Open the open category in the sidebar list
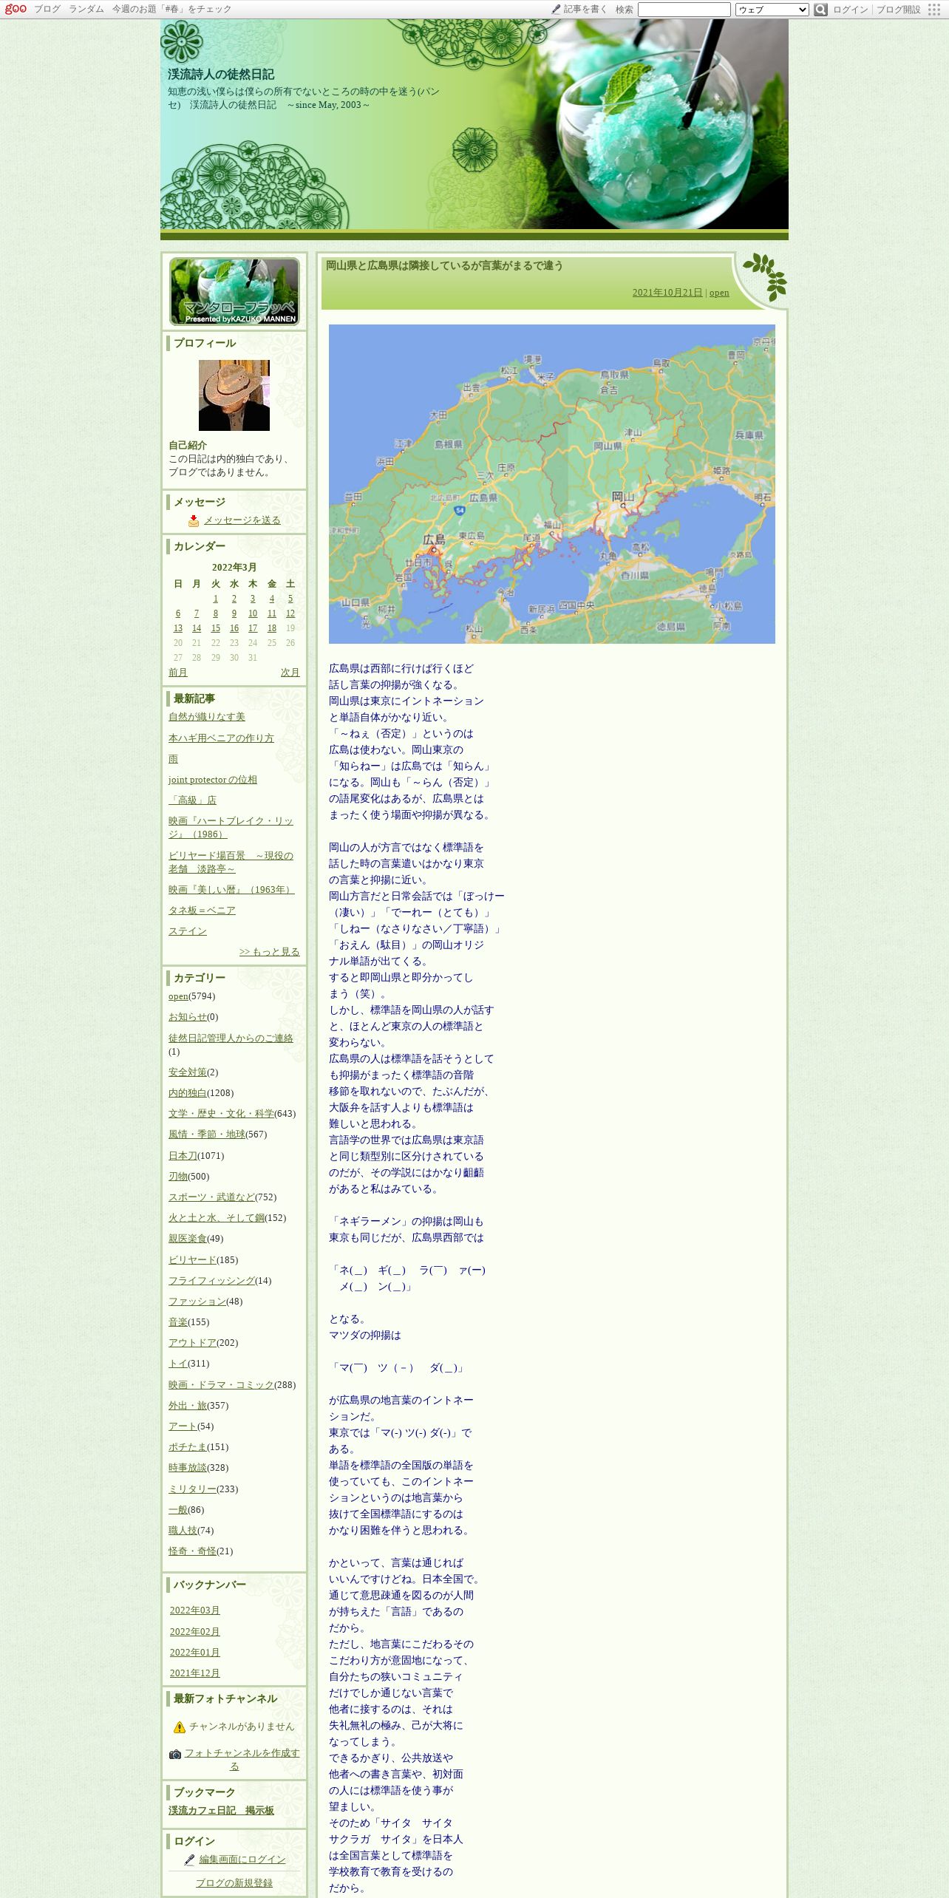The image size is (949, 1898). [179, 996]
